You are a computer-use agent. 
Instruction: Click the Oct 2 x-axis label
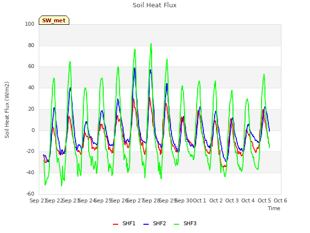pyautogui.click(x=216, y=200)
